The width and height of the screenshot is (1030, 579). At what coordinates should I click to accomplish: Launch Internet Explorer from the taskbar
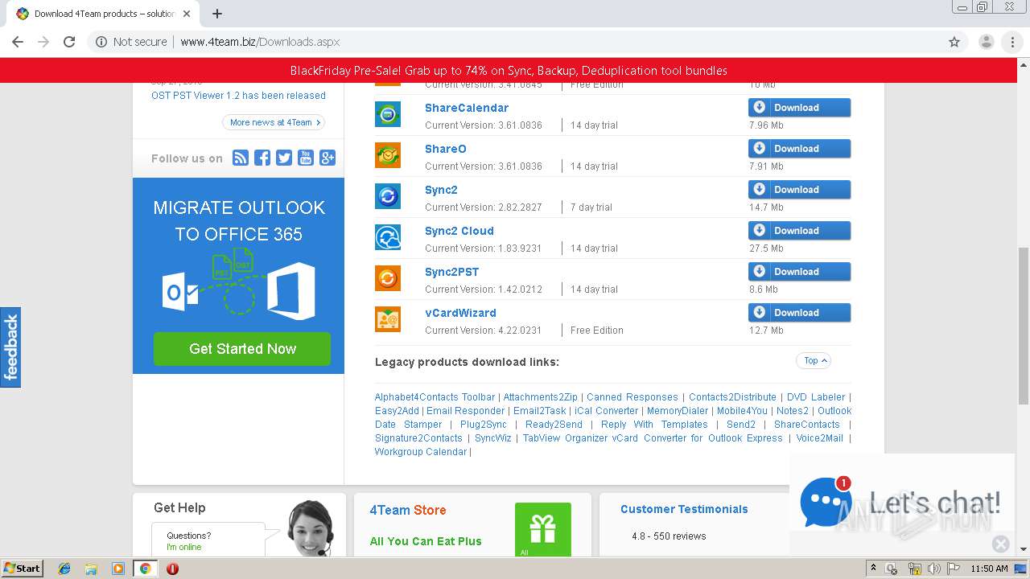coord(64,569)
